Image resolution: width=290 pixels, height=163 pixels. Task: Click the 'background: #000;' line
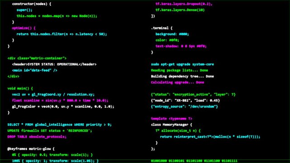[x=172, y=34]
